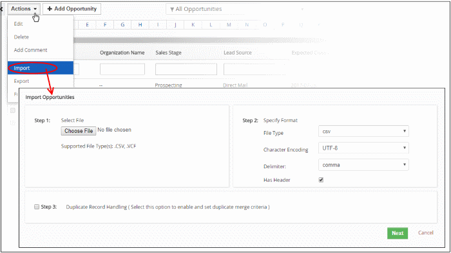Click the Add Opportunity button
The height and width of the screenshot is (253, 451).
point(72,9)
